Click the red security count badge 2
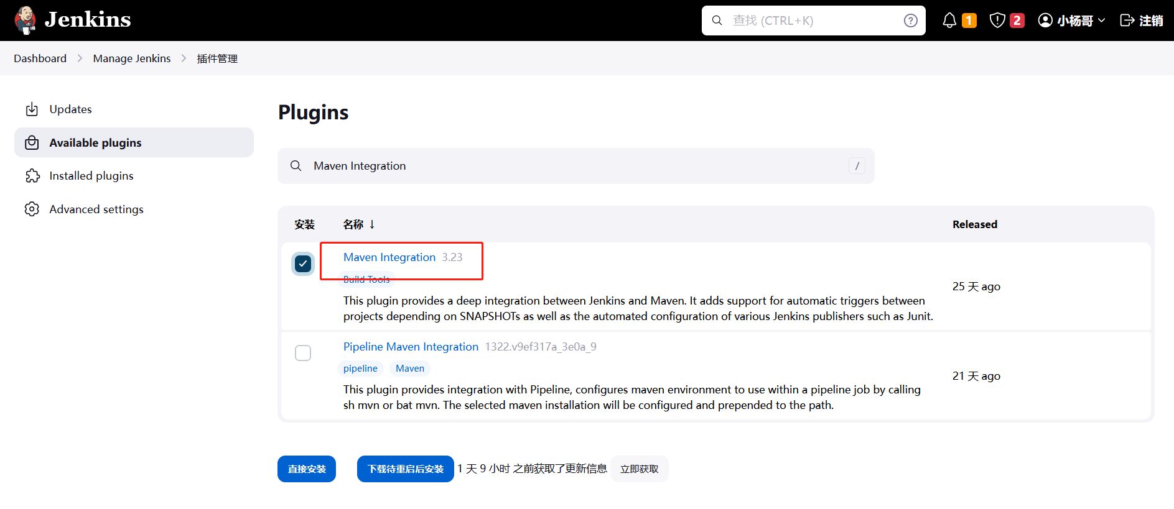Image resolution: width=1174 pixels, height=509 pixels. click(x=1017, y=21)
